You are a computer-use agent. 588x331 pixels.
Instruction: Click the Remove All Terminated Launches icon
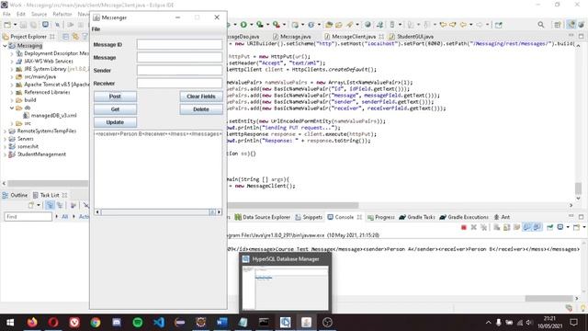tap(484, 227)
